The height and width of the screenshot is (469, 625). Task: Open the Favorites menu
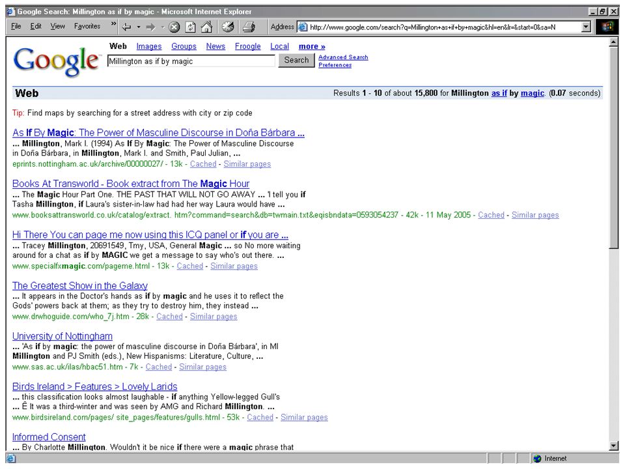[x=87, y=26]
